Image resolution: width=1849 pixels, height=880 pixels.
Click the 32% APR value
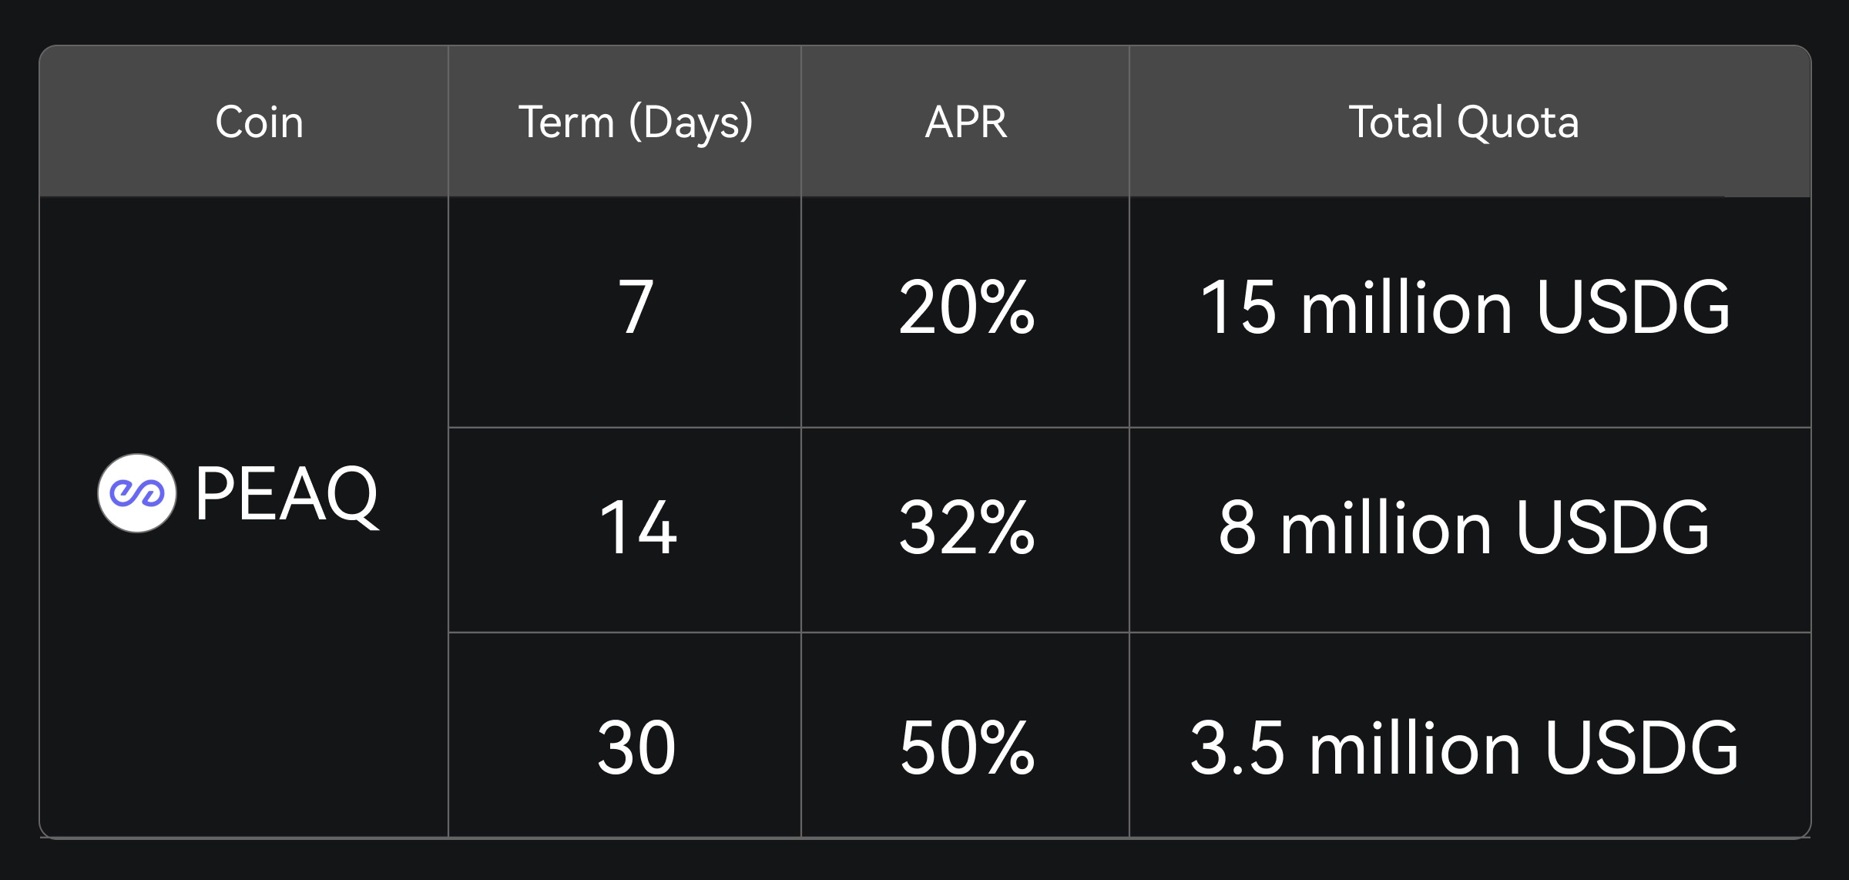click(x=967, y=528)
